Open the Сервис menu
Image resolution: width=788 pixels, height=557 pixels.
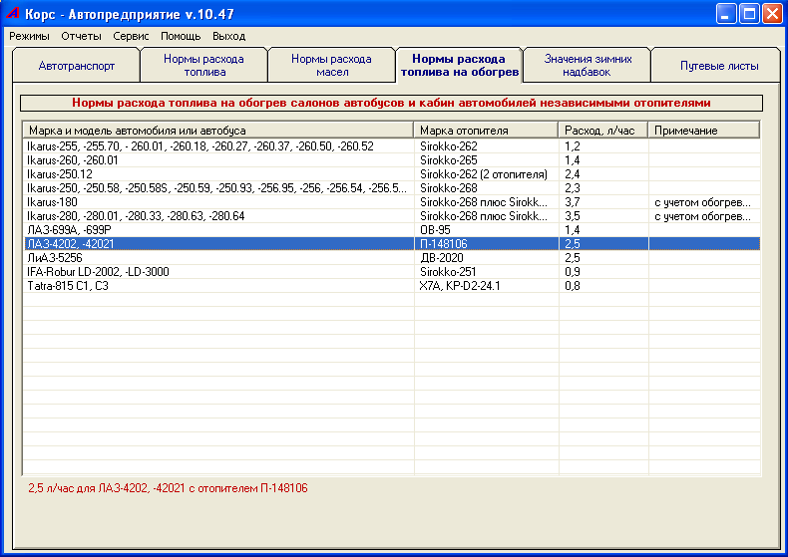pyautogui.click(x=131, y=36)
